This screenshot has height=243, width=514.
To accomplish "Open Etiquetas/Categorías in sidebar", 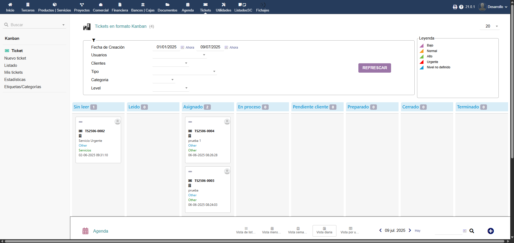I will [23, 87].
